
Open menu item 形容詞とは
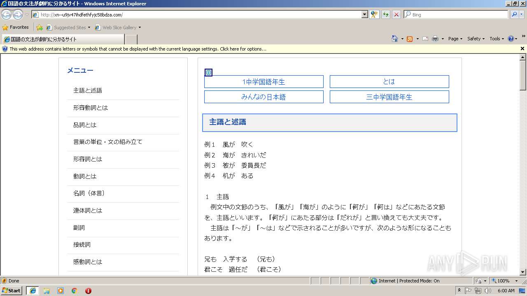[88, 159]
